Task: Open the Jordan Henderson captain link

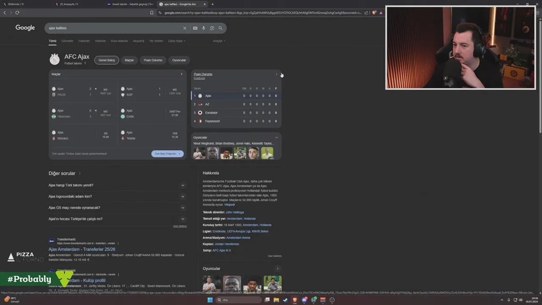Action: pos(227,244)
